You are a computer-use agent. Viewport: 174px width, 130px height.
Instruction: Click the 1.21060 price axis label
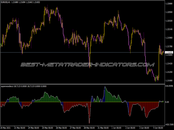168,81
